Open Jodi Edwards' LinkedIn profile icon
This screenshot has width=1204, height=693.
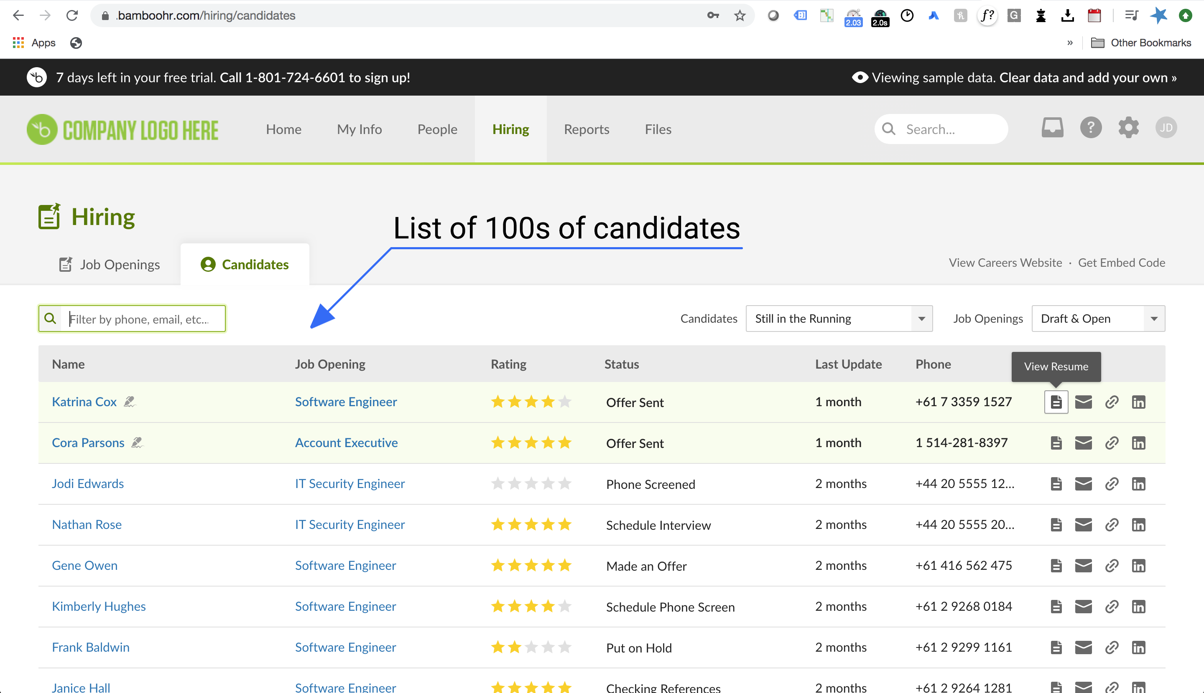tap(1138, 484)
